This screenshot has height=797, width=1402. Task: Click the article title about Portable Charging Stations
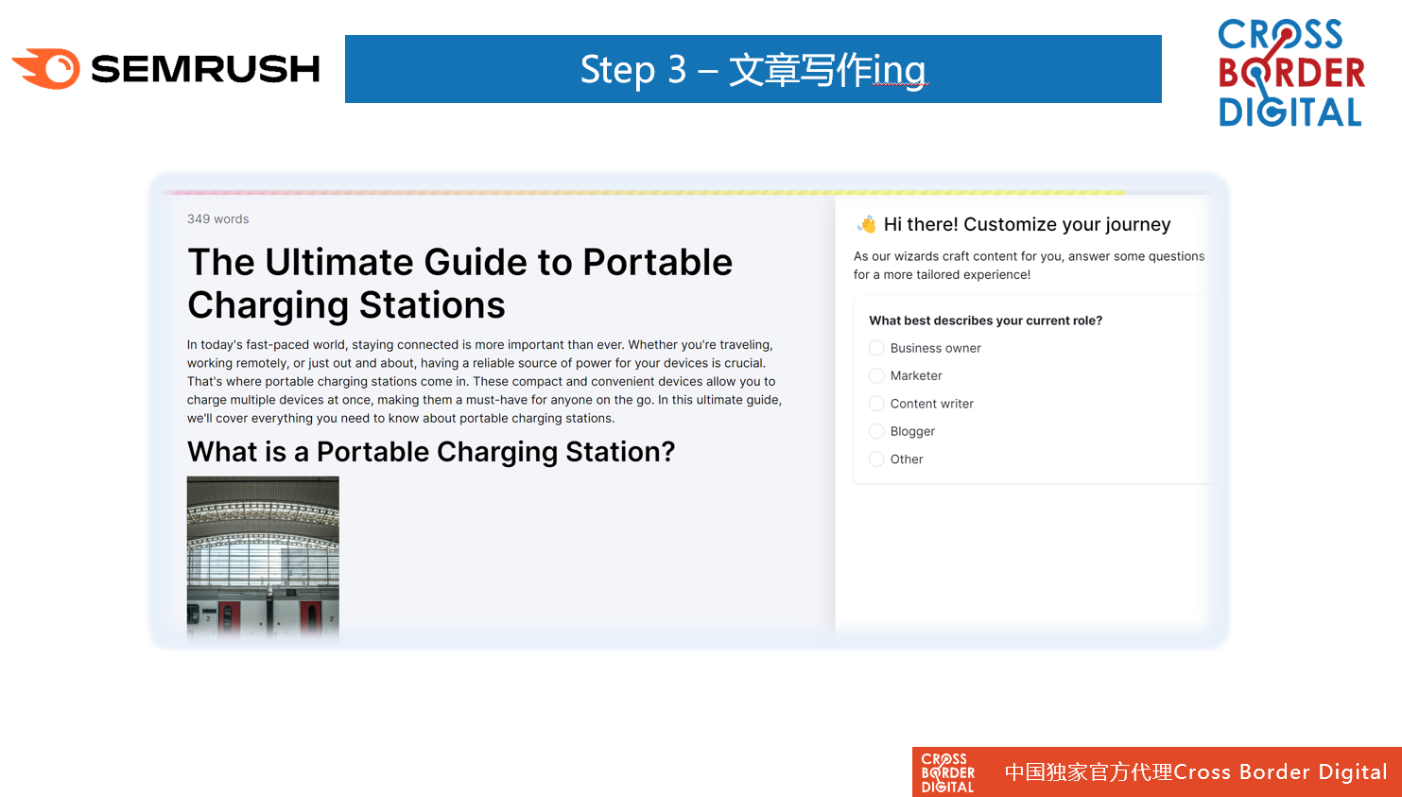point(459,284)
